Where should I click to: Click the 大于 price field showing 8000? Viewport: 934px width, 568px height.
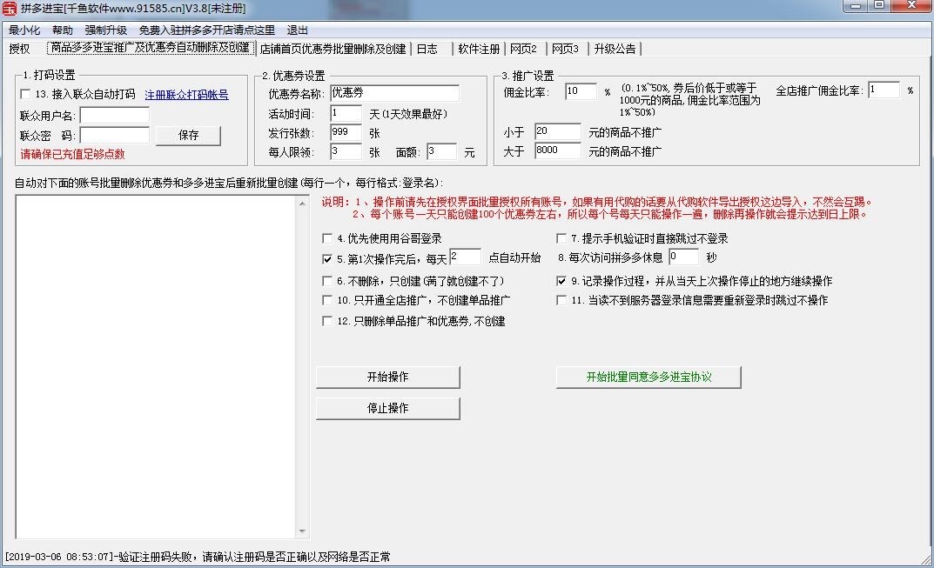pos(558,150)
